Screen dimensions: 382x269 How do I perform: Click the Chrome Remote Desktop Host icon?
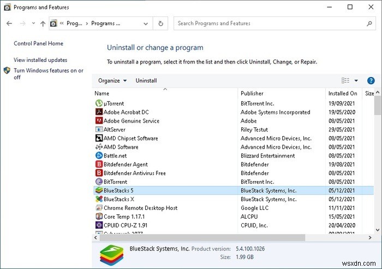click(99, 208)
